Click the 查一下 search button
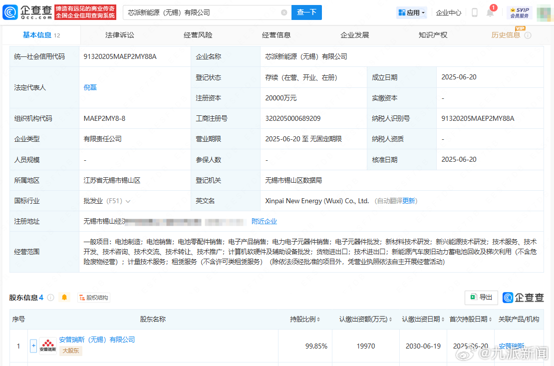Viewport: 554px width, 366px height. [306, 12]
